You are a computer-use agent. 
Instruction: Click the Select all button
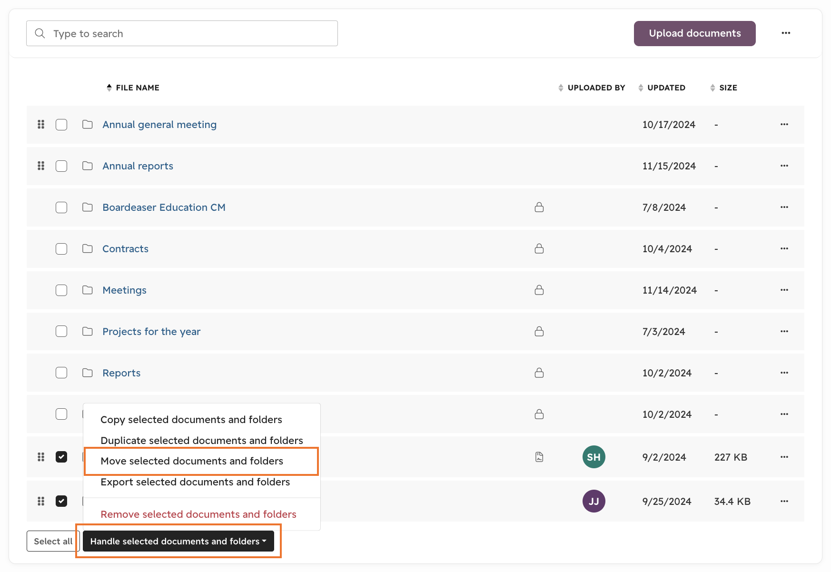pyautogui.click(x=53, y=542)
